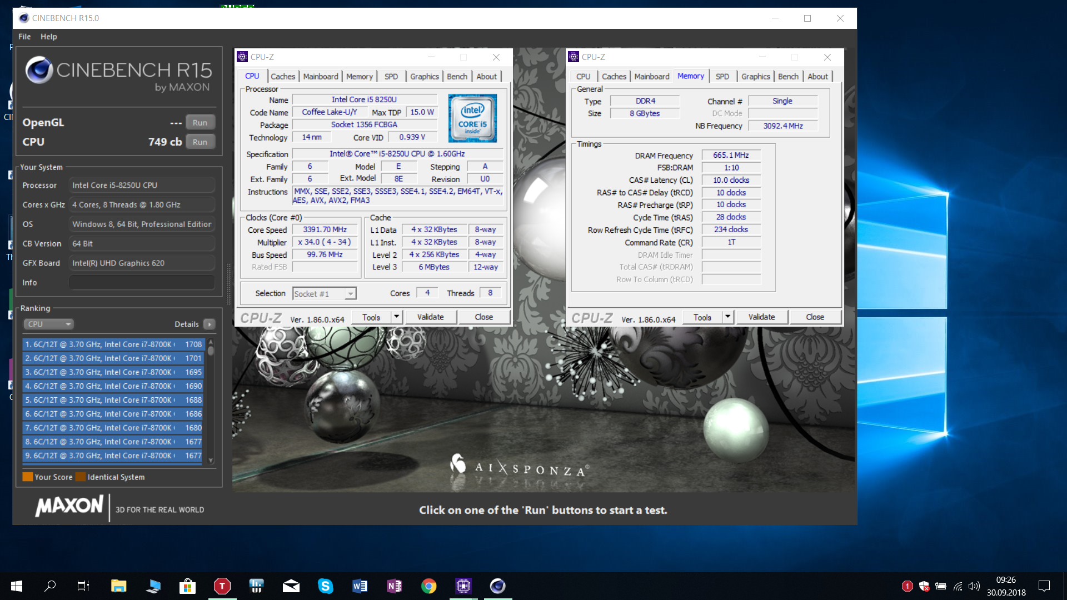
Task: Click the ranking list scrollbar
Action: (x=211, y=400)
